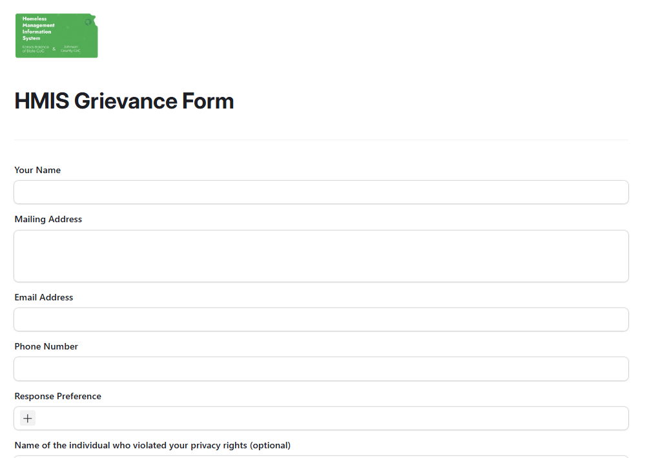The height and width of the screenshot is (458, 645).
Task: Click the circular emblem icon in the logo
Action: coord(88,22)
